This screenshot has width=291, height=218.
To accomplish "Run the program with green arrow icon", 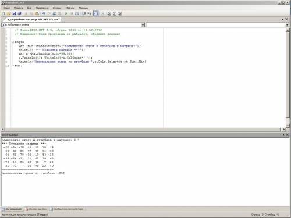I will (66, 13).
